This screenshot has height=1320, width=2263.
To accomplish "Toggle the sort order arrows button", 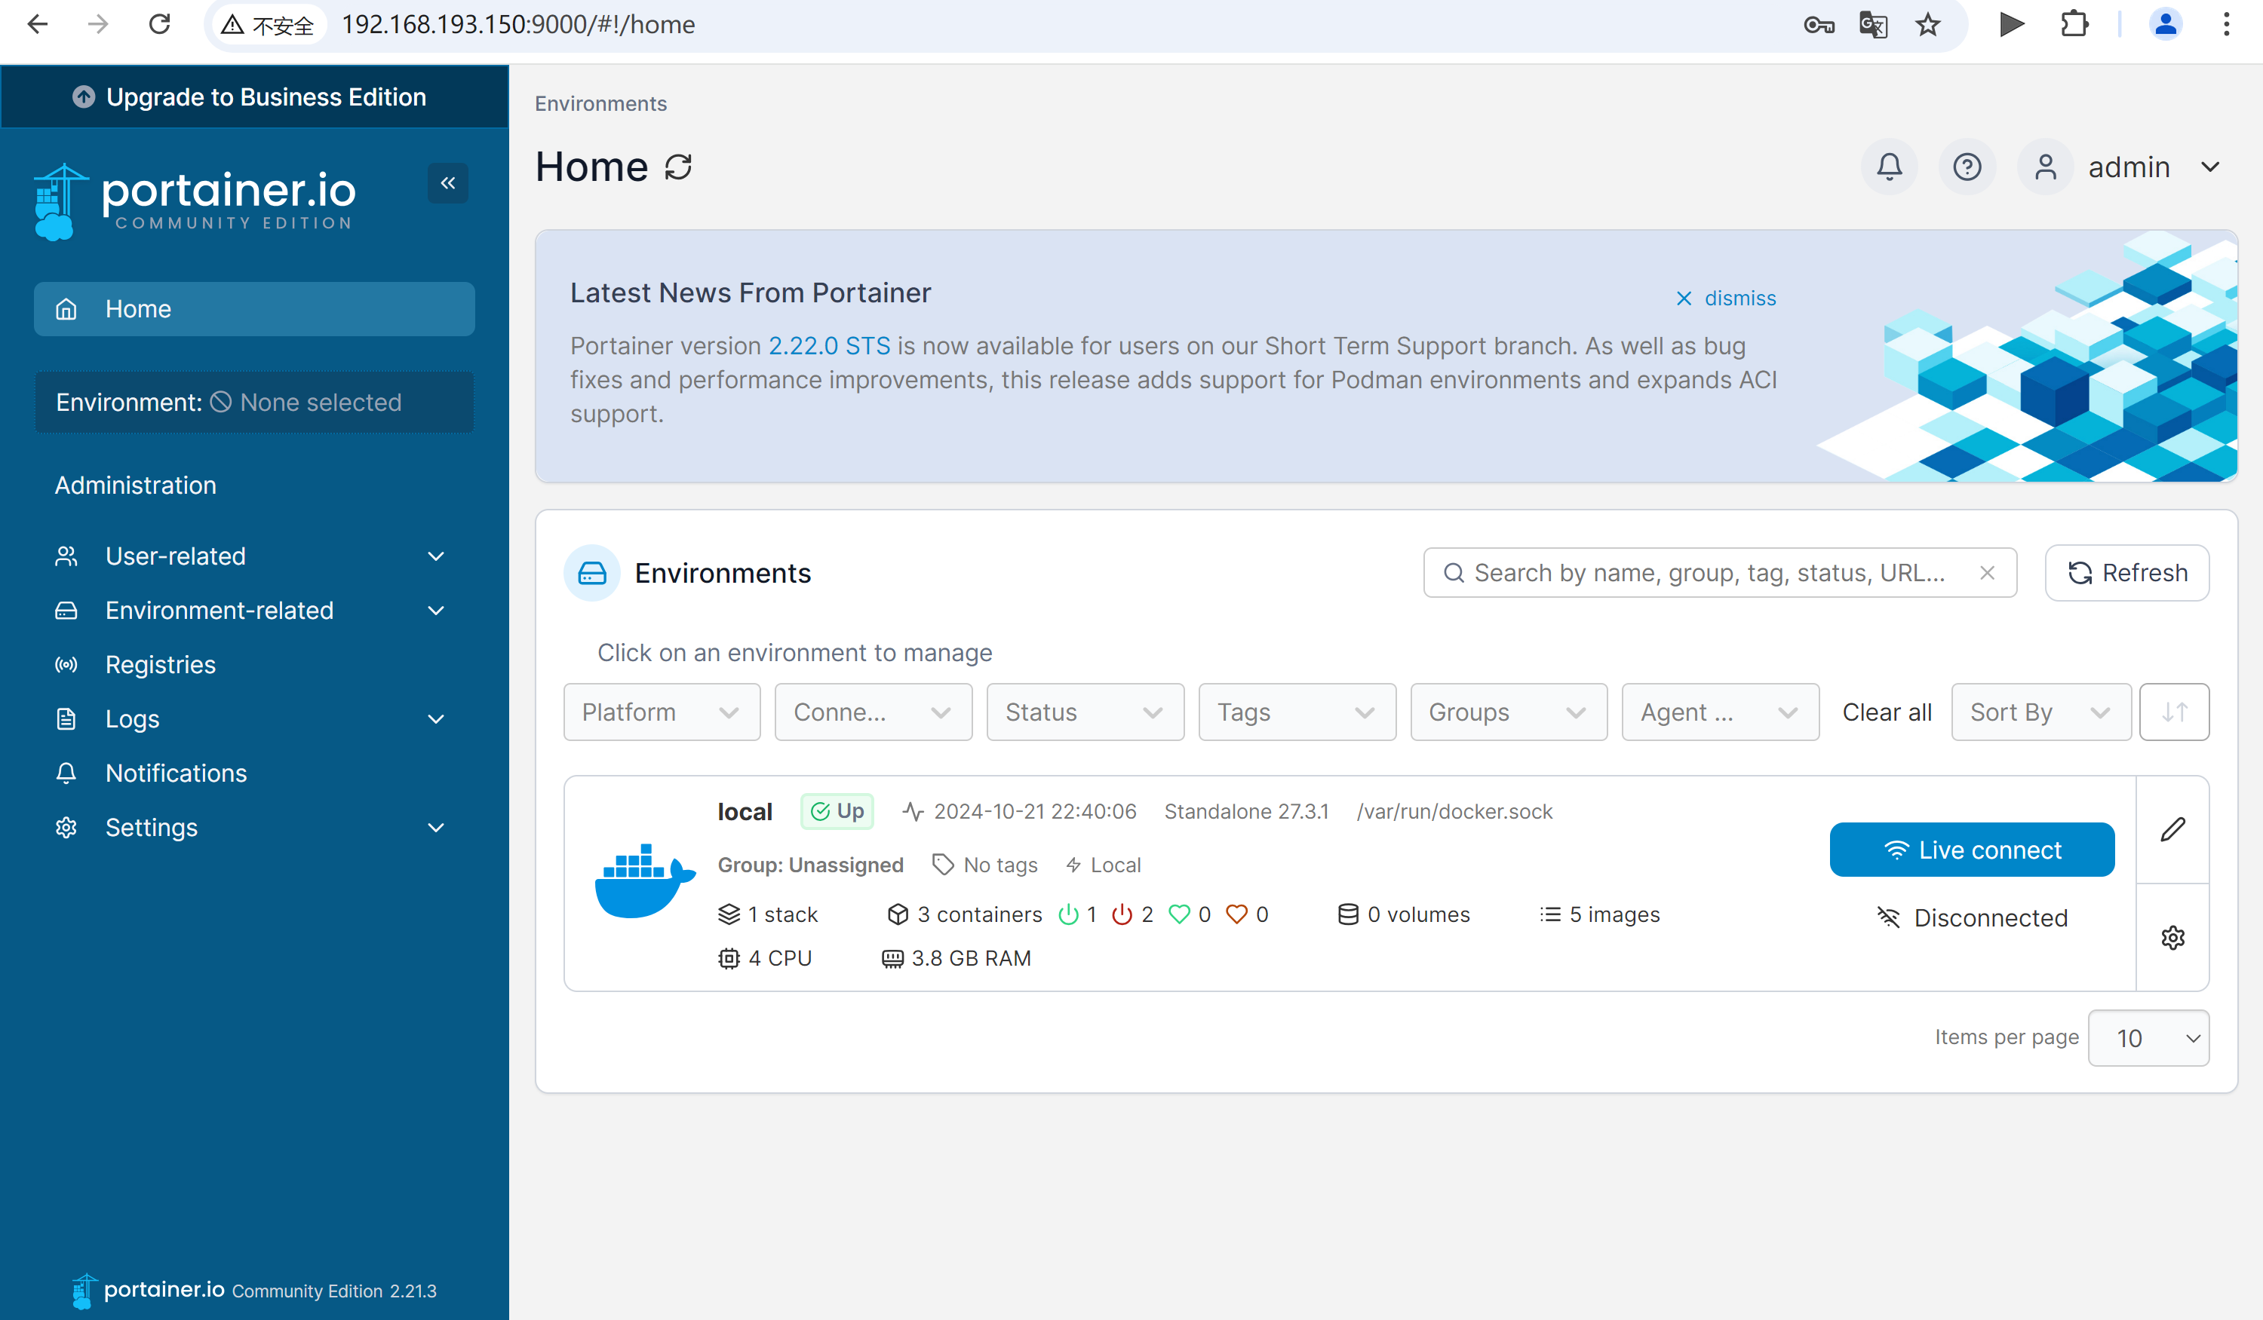I will coord(2174,712).
